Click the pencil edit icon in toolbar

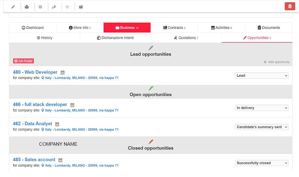coord(13,7)
